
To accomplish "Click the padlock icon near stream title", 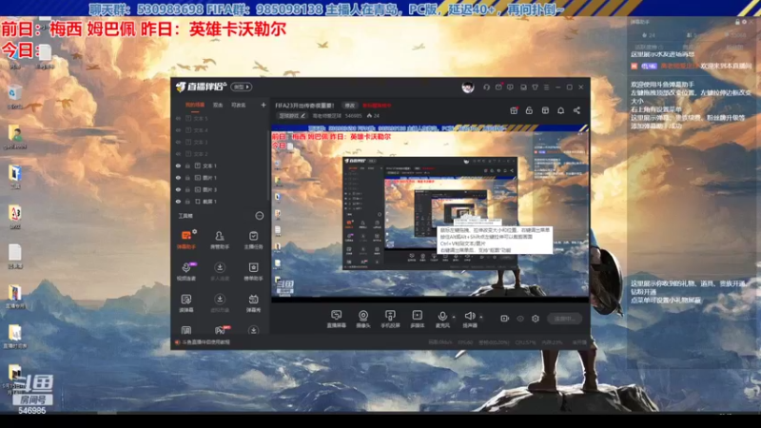I will click(x=529, y=110).
